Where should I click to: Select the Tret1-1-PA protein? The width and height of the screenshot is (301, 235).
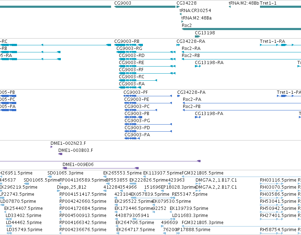pos(289,92)
